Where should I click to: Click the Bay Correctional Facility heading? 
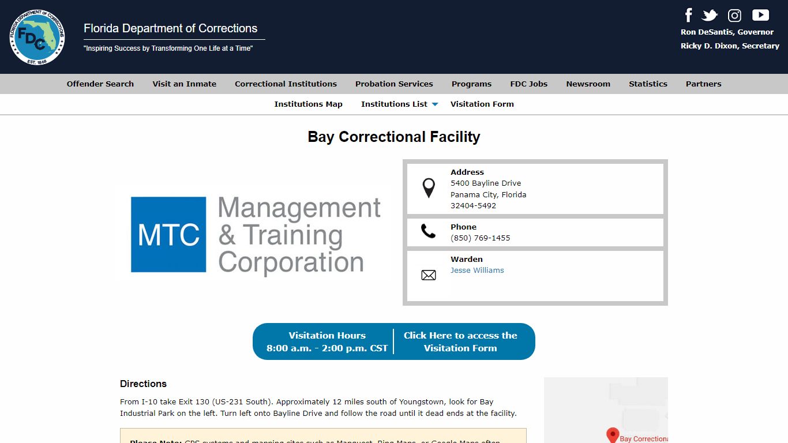(394, 137)
